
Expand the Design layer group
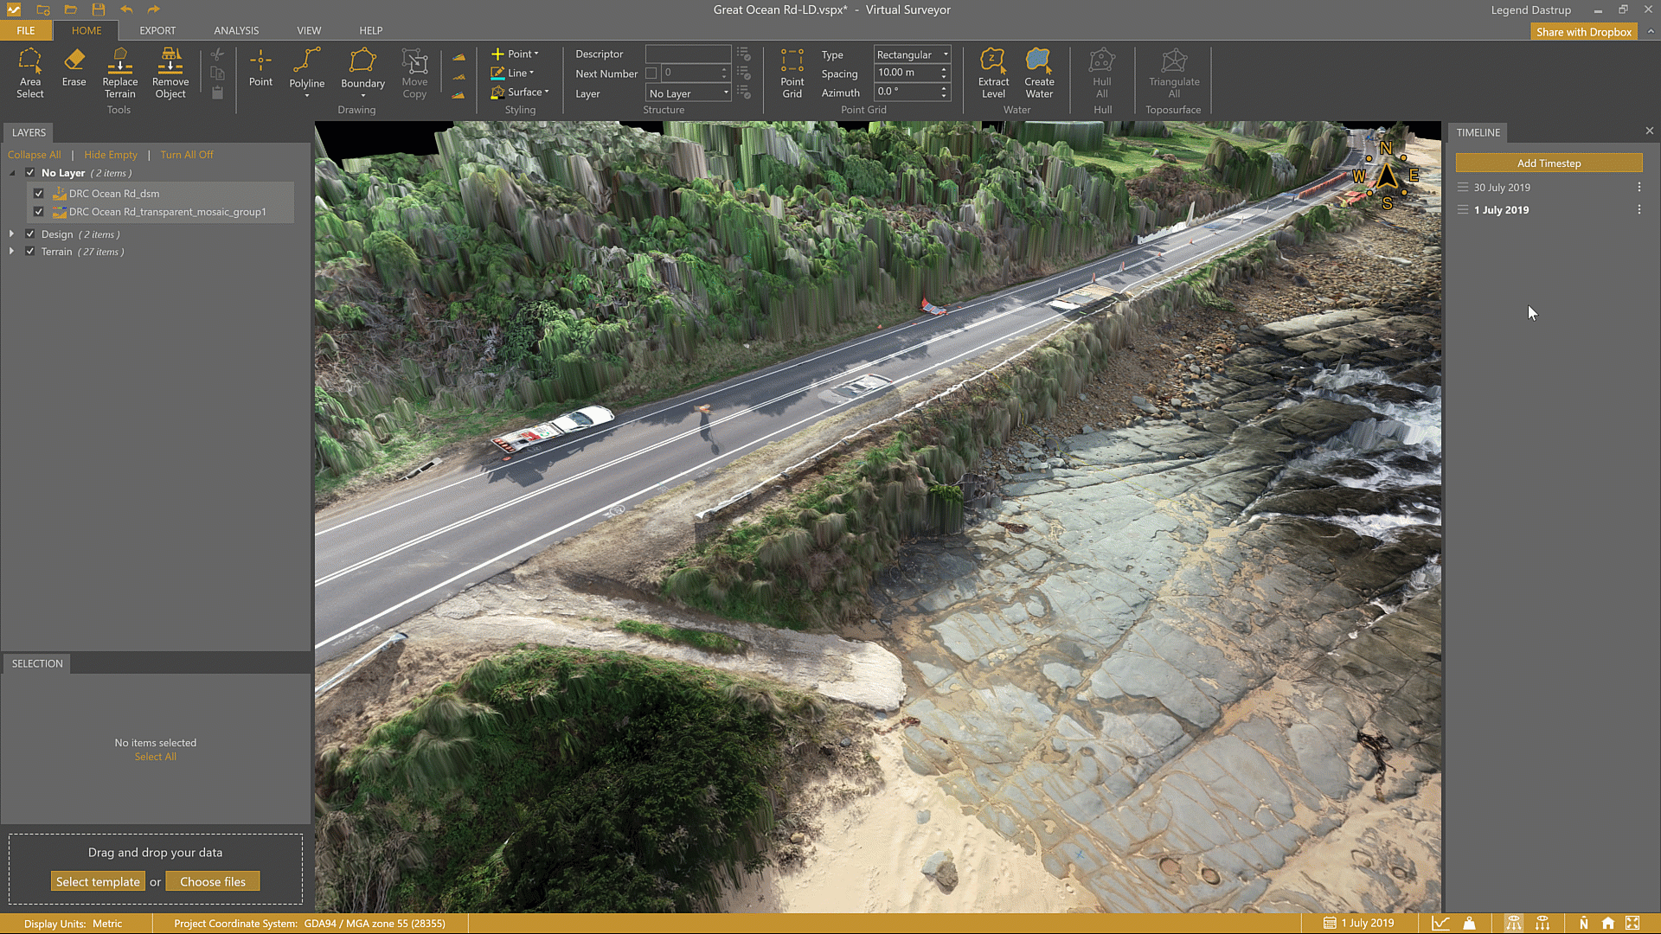click(x=11, y=234)
